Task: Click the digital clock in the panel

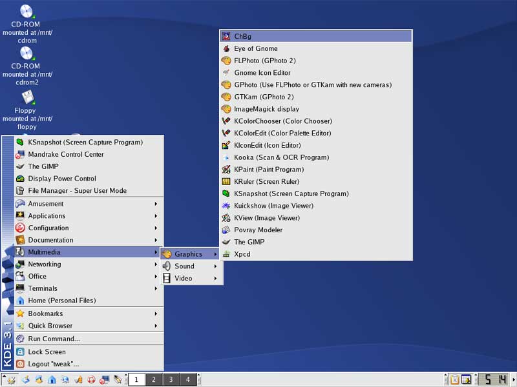Action: click(495, 379)
